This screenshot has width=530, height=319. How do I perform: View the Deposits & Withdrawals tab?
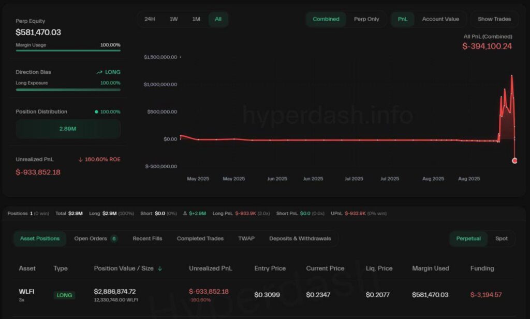click(x=299, y=238)
